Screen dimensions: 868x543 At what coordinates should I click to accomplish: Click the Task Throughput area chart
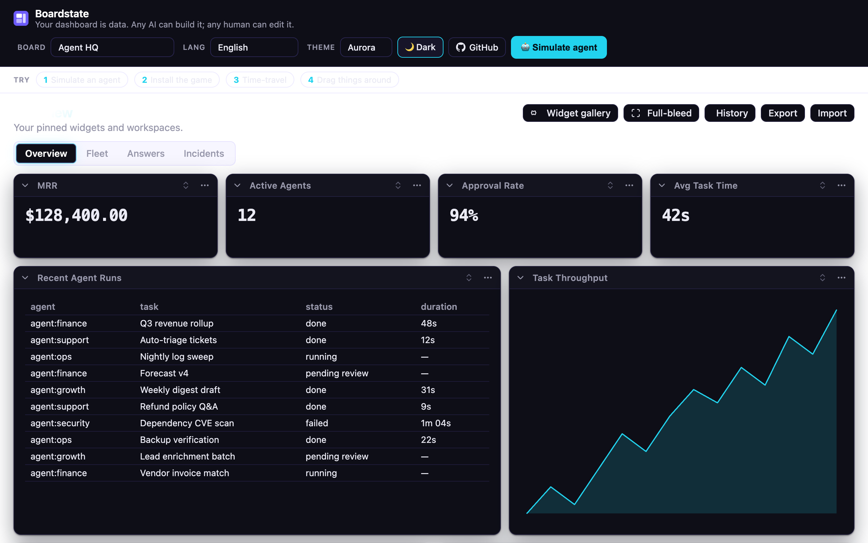682,412
